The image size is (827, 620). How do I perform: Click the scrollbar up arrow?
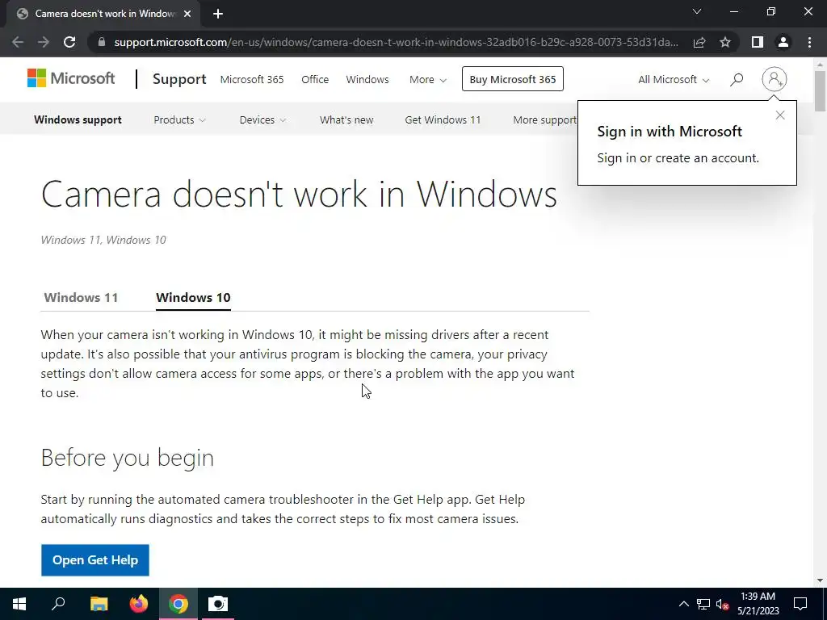(820, 64)
